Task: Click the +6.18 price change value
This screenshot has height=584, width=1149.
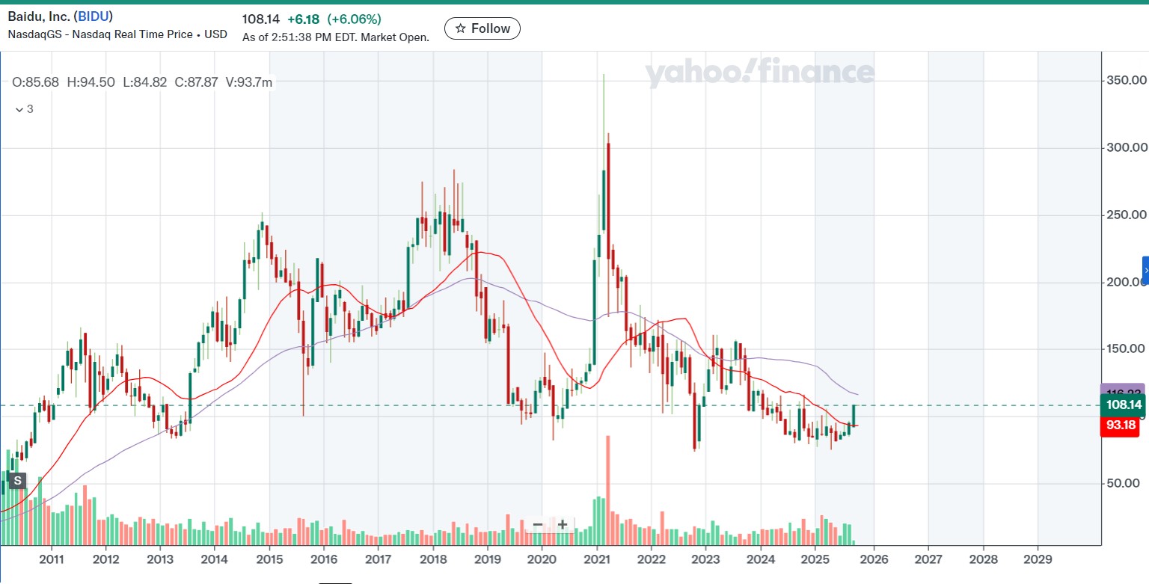Action: [x=304, y=19]
